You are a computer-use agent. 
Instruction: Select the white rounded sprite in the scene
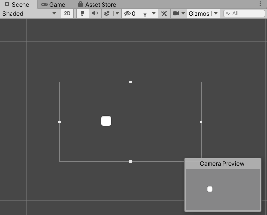[106, 121]
